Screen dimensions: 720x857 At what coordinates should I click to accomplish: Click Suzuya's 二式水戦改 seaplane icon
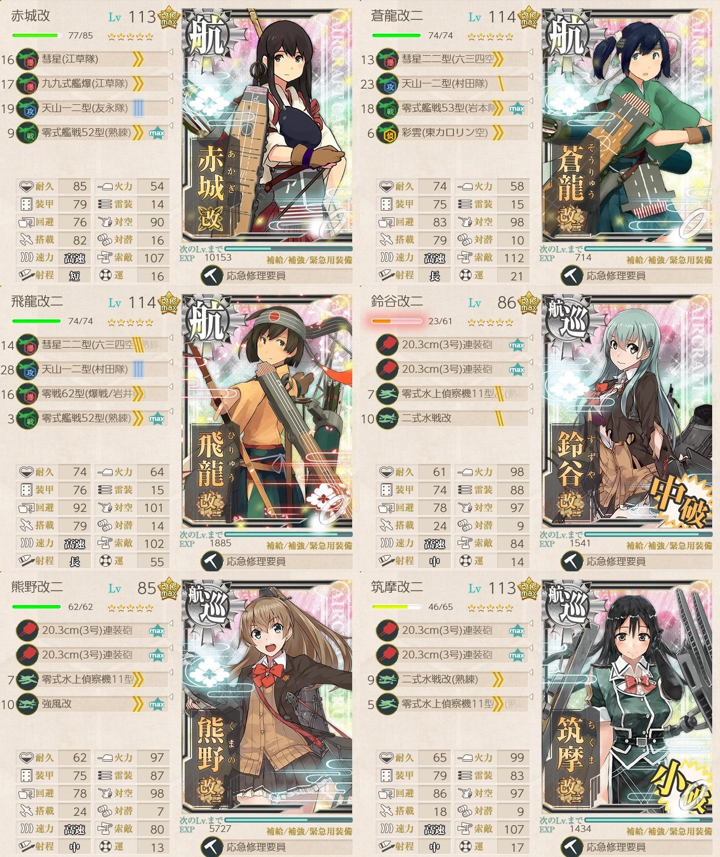click(387, 419)
